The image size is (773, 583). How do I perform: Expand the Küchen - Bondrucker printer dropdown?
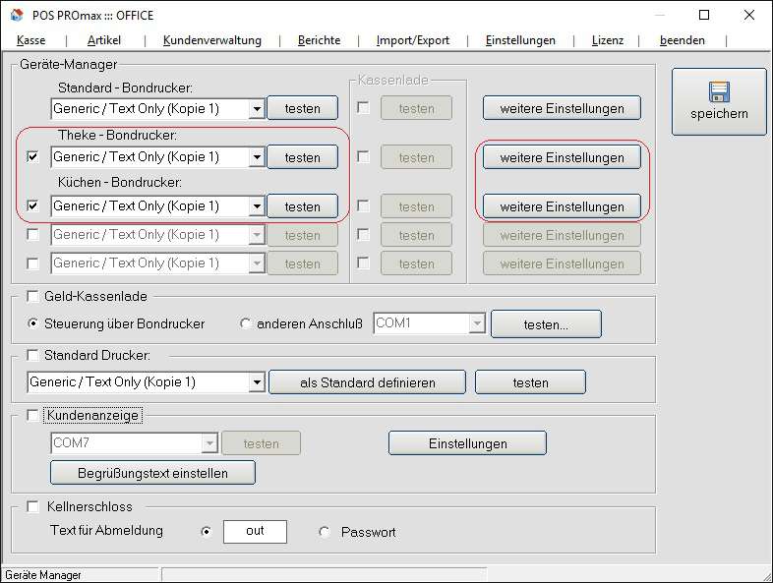click(257, 206)
